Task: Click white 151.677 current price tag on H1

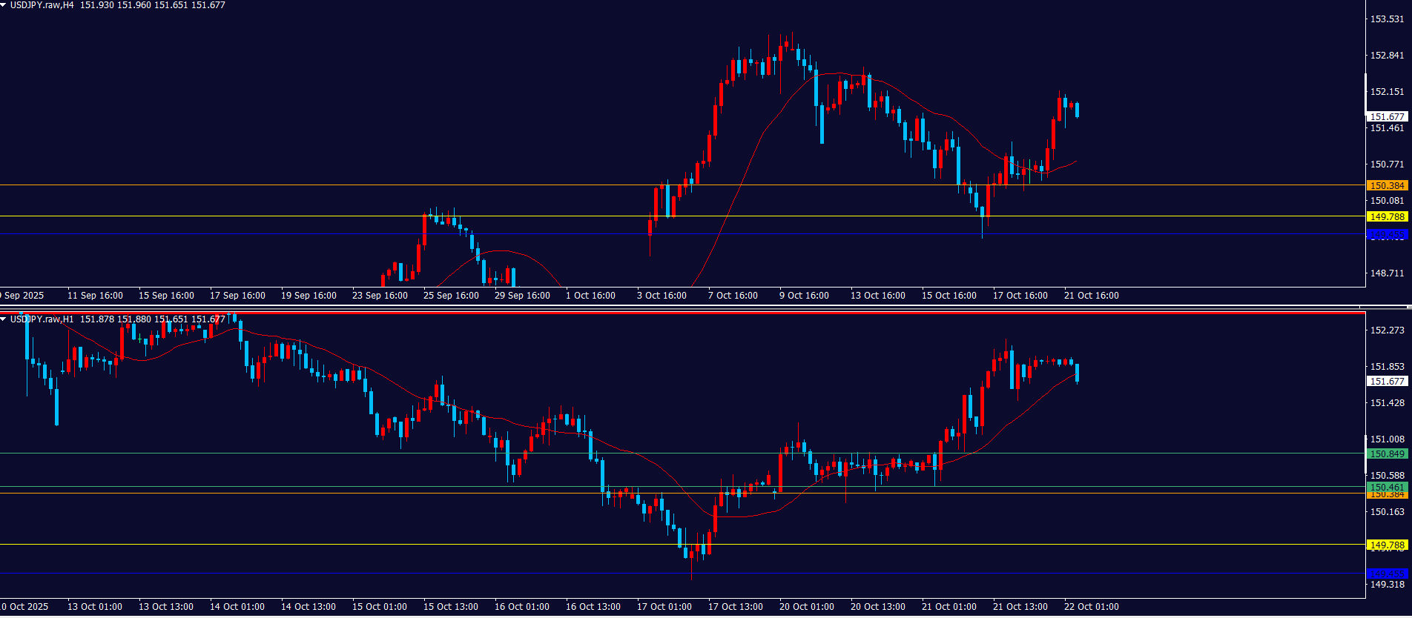Action: point(1387,382)
